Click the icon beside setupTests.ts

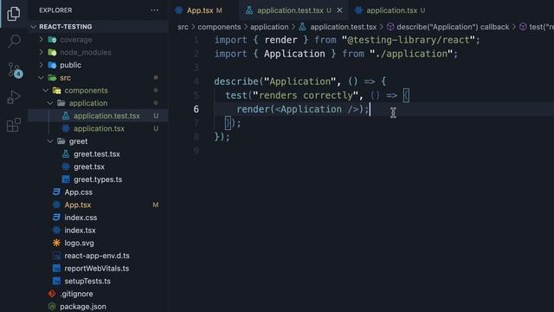click(56, 281)
